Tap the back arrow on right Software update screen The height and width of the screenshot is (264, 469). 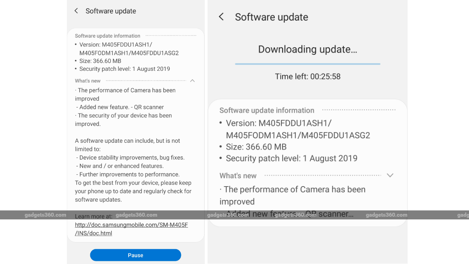click(221, 17)
